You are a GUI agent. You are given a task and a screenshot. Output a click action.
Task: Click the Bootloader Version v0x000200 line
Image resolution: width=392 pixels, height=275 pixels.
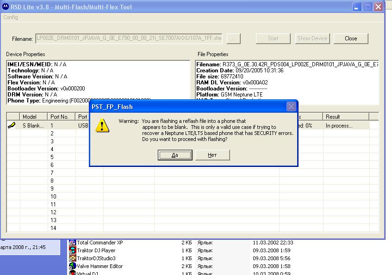(46, 89)
